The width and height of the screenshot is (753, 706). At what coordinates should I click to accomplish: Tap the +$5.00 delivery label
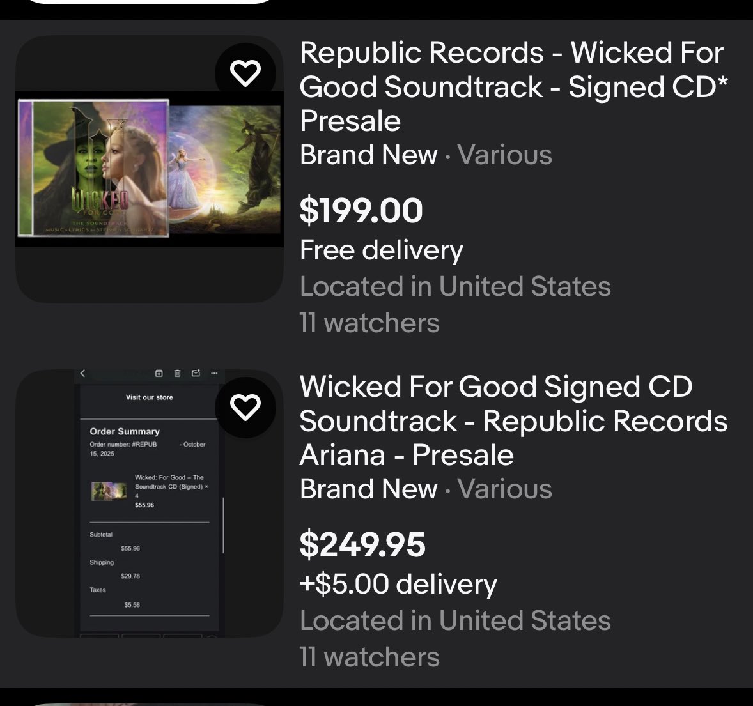pos(398,584)
